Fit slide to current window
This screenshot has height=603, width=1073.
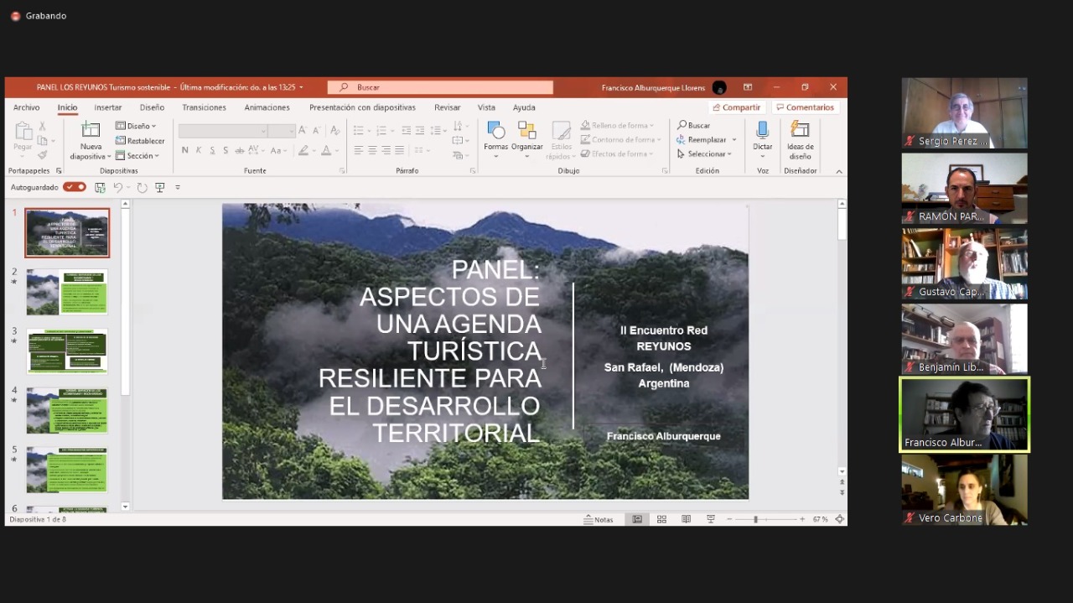click(x=839, y=519)
